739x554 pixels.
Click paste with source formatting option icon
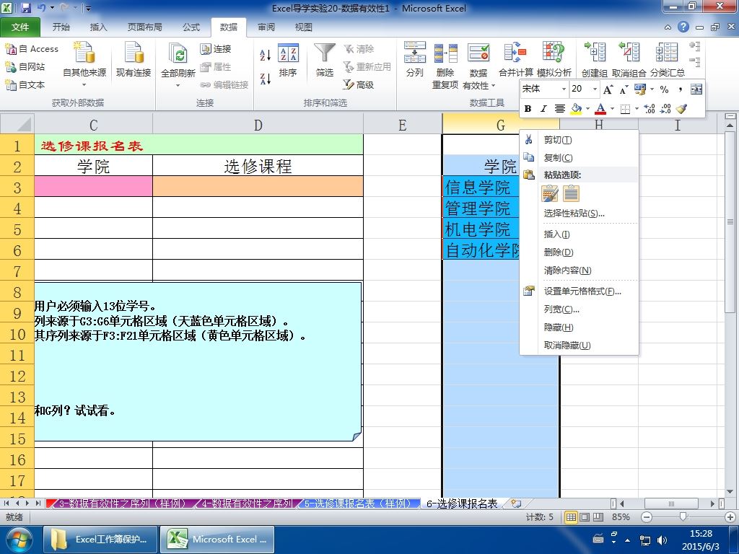point(550,193)
